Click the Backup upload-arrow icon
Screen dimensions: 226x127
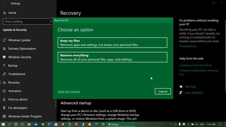coord(4,66)
